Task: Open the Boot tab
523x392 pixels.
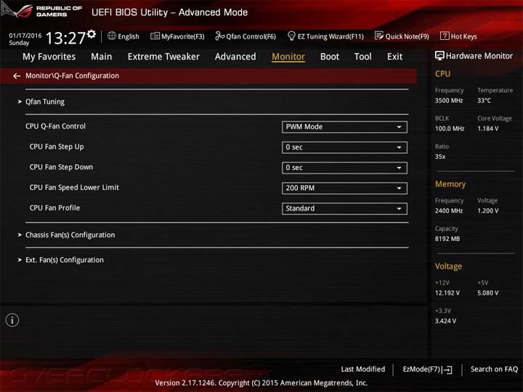Action: (330, 57)
